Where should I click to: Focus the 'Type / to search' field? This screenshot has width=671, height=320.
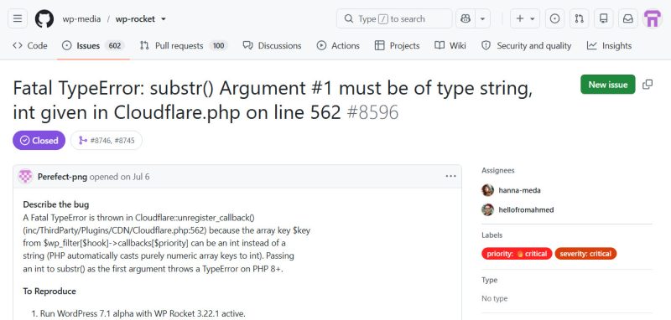pos(393,18)
